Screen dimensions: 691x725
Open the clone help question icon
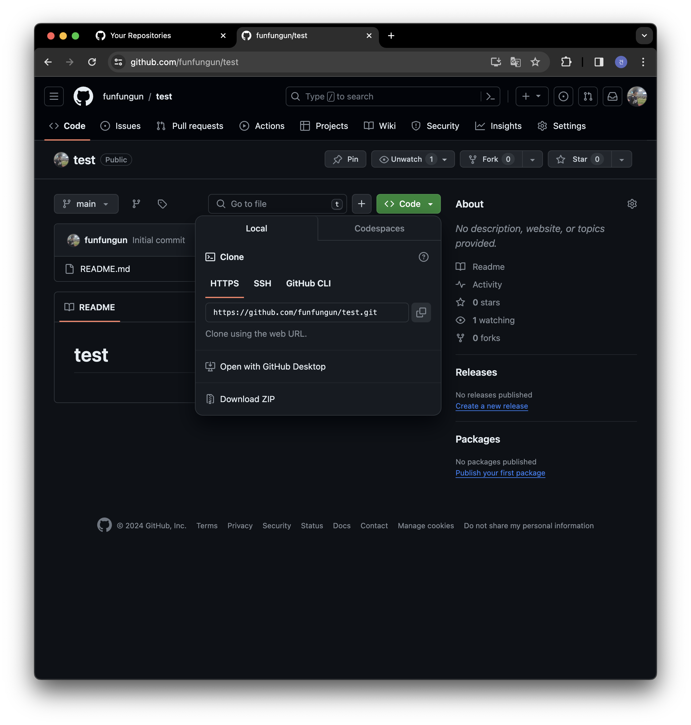[423, 257]
